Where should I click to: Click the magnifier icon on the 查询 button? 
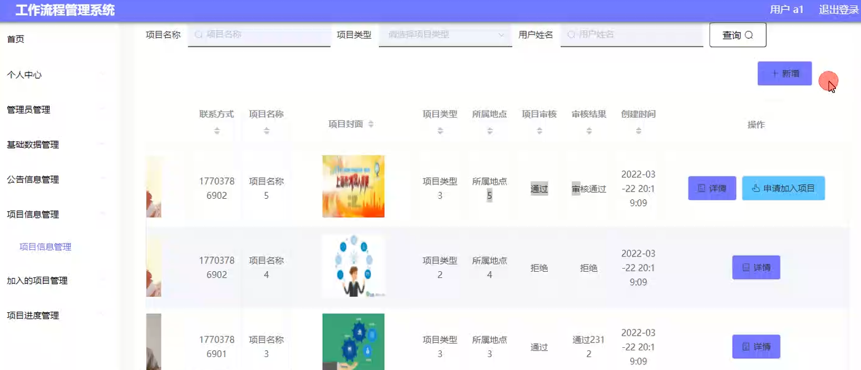coord(749,35)
